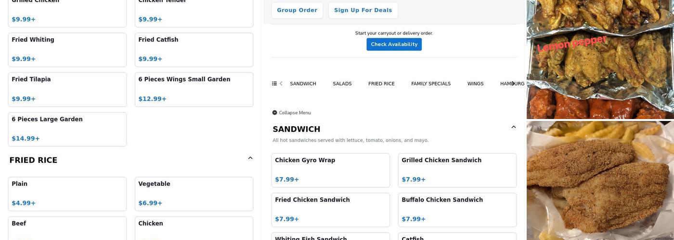Image resolution: width=674 pixels, height=240 pixels.
Task: Add Vegetable fried rice item
Action: [x=194, y=193]
